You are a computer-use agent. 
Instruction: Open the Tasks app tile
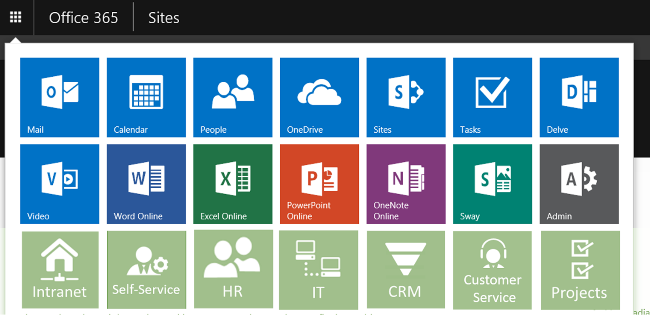coord(493,97)
